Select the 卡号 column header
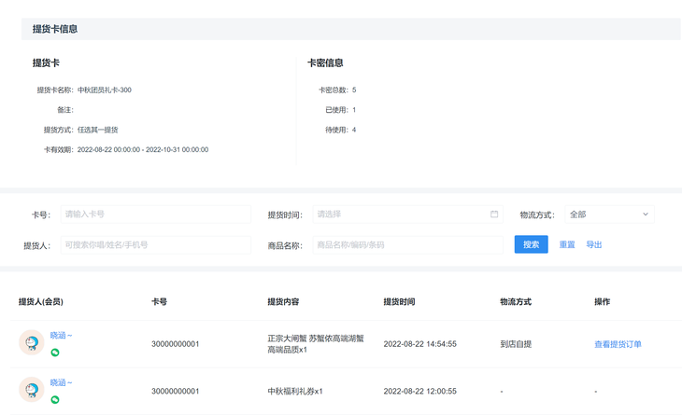The image size is (682, 415). click(159, 302)
